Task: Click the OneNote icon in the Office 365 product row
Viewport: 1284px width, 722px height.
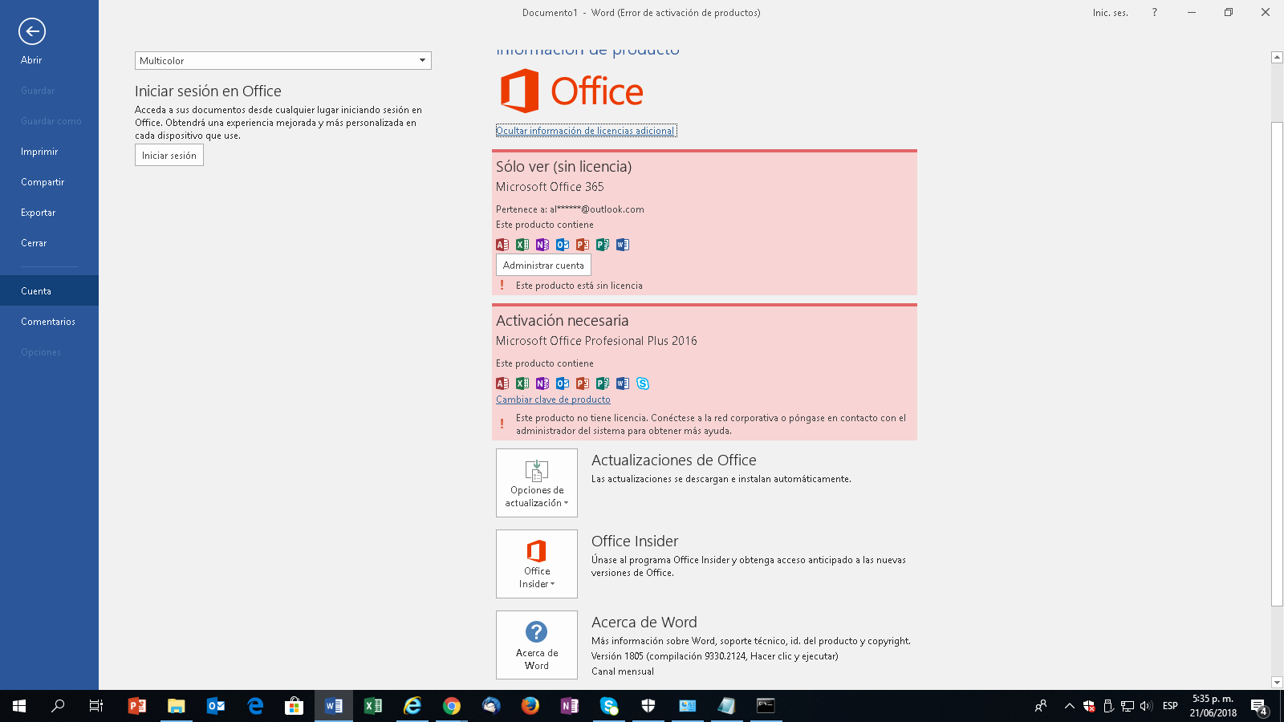Action: (x=542, y=245)
